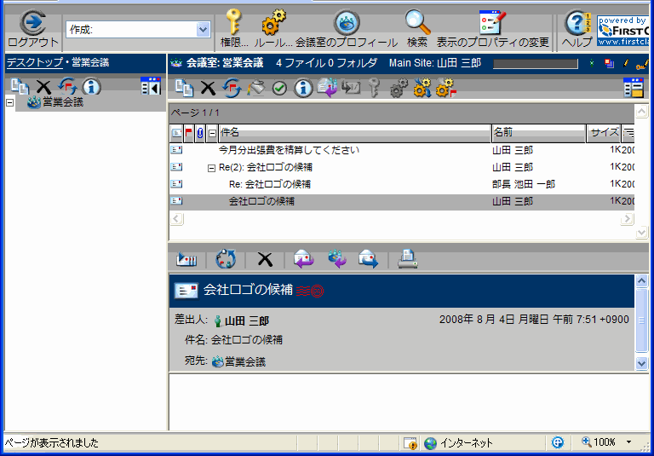This screenshot has height=456, width=654.
Task: Click the printer icon in message toolbar
Action: [x=408, y=259]
